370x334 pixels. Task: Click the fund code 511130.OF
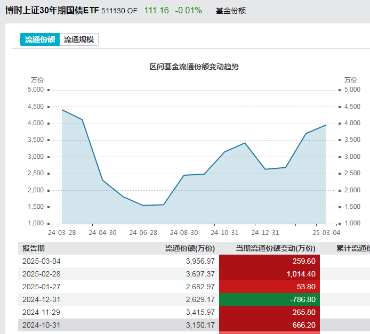click(x=119, y=11)
